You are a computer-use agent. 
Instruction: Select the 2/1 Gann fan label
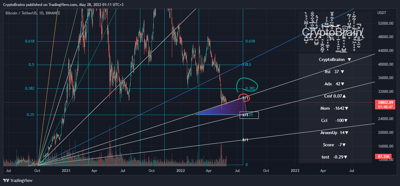[x=245, y=64]
